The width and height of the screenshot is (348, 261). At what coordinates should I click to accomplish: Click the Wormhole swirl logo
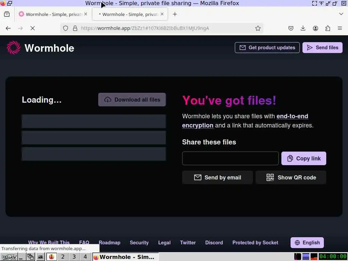[x=14, y=48]
